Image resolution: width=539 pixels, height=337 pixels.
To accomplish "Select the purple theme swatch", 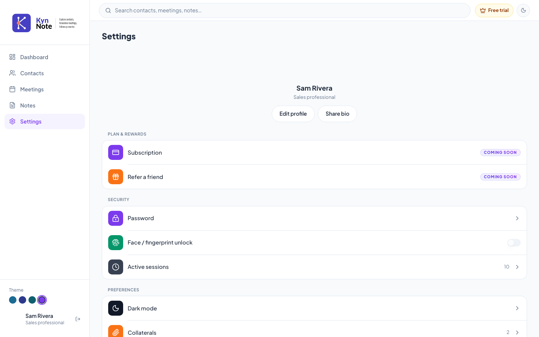I will pos(42,300).
